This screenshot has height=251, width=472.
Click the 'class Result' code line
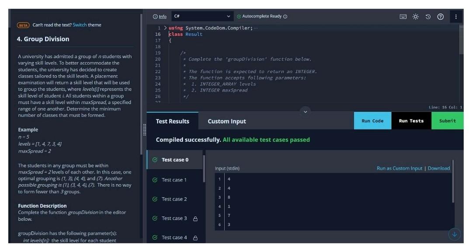[x=185, y=35]
